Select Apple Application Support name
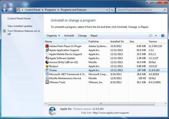169x119 pixels. [x=64, y=50]
